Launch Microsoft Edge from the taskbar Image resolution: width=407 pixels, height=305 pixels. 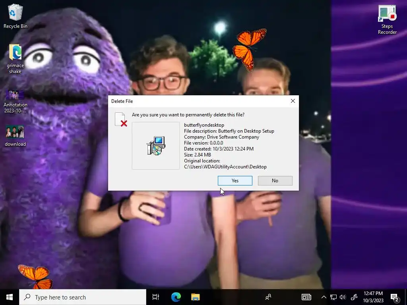[176, 297]
